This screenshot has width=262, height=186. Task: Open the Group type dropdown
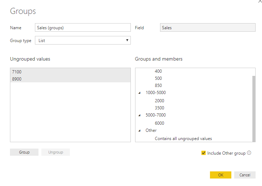pyautogui.click(x=83, y=40)
